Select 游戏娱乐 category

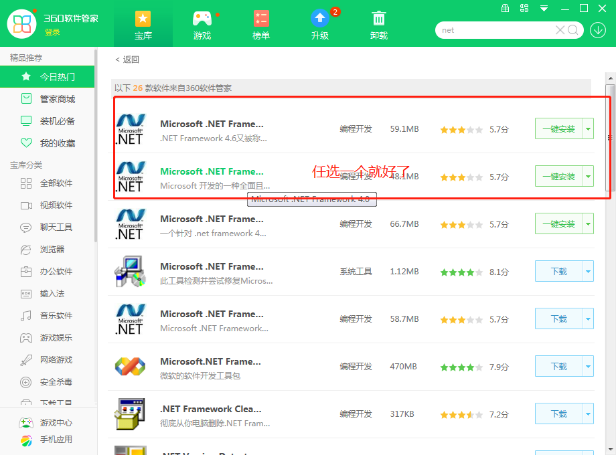[47, 337]
